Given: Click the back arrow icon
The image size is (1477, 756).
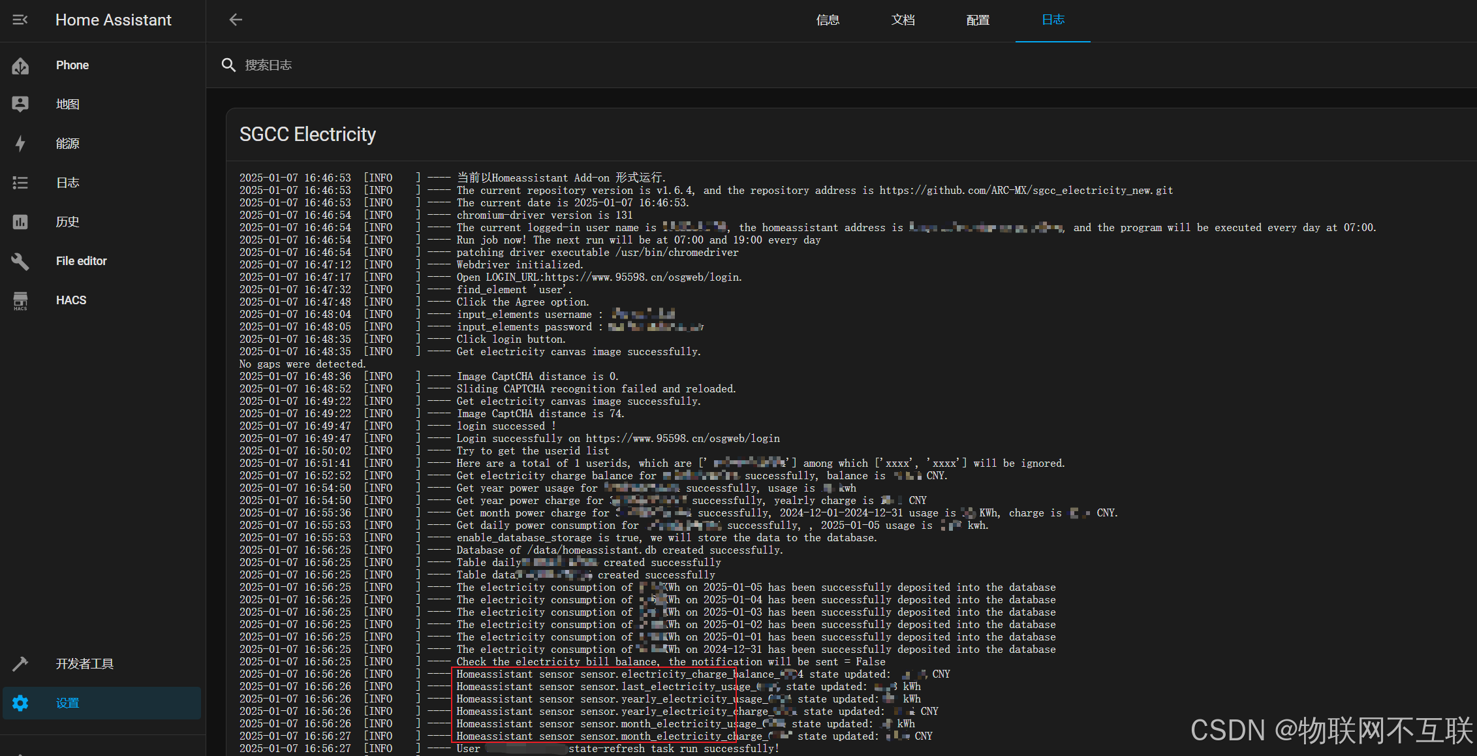Looking at the screenshot, I should (x=236, y=20).
